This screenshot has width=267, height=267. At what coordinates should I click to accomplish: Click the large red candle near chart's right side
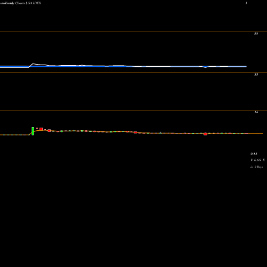pos(206,134)
